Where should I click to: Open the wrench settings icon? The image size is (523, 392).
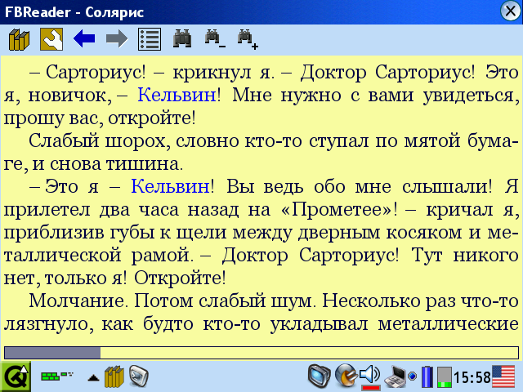[51, 40]
